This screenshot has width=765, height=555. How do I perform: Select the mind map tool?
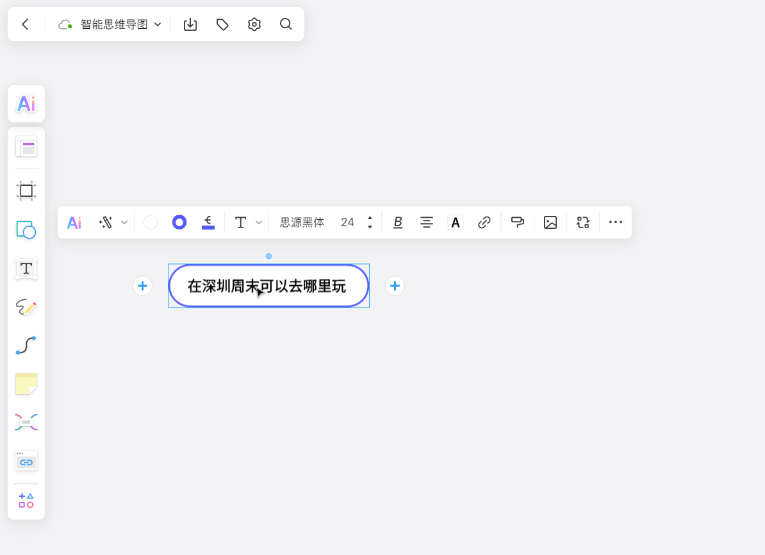point(26,422)
